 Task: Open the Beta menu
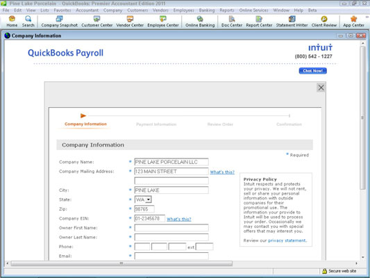click(312, 10)
